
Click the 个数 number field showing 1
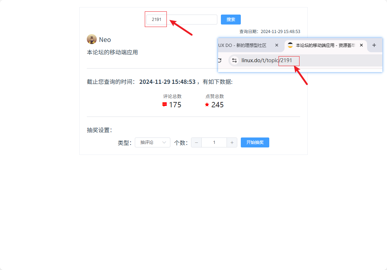point(214,142)
